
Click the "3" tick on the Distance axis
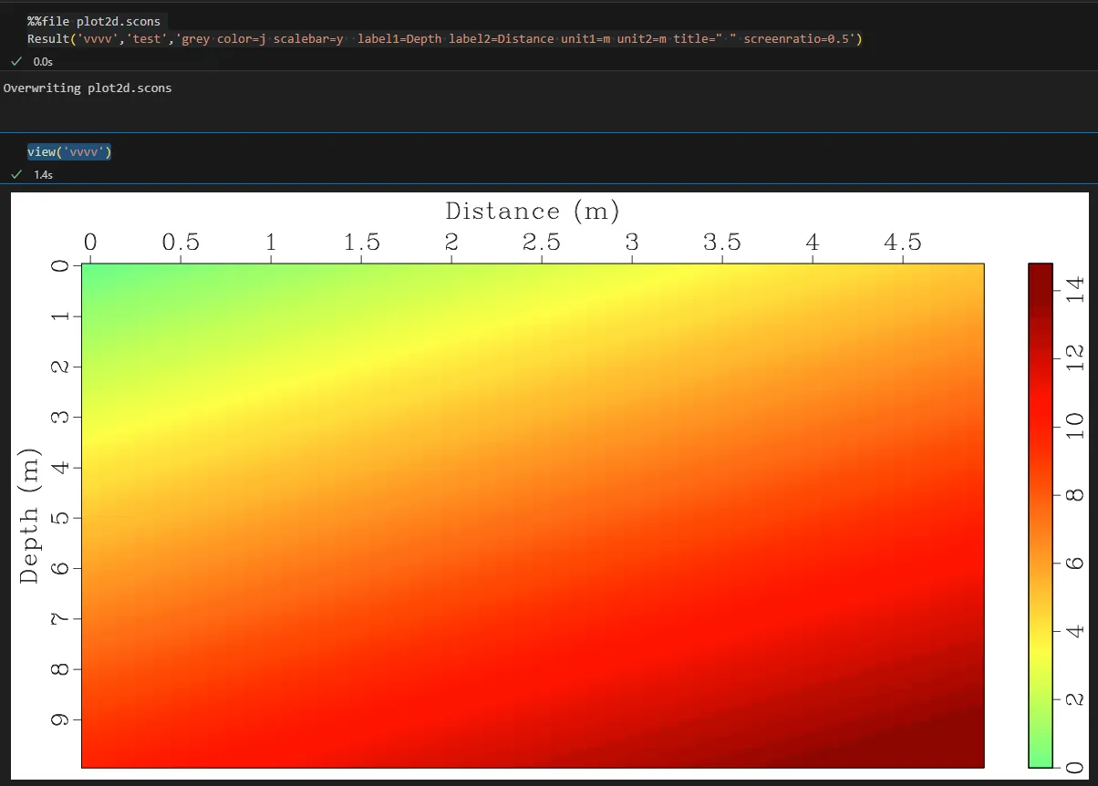(x=632, y=243)
